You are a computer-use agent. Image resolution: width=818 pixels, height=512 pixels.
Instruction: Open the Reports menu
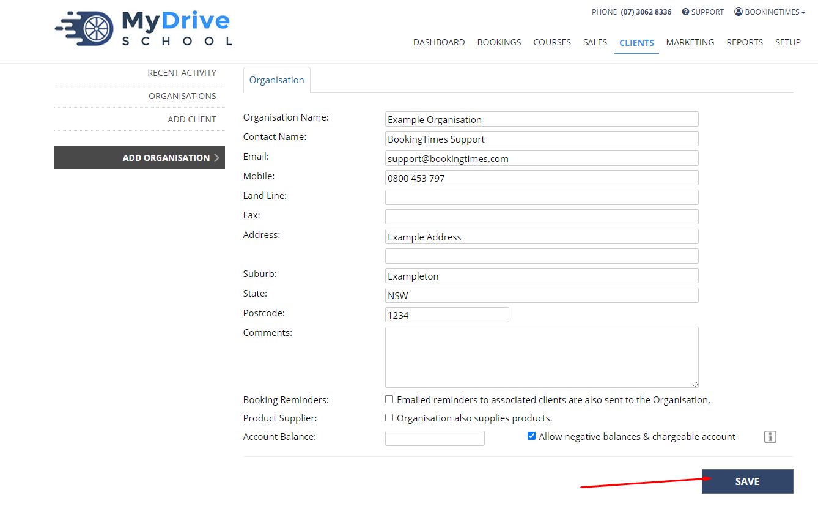click(745, 42)
